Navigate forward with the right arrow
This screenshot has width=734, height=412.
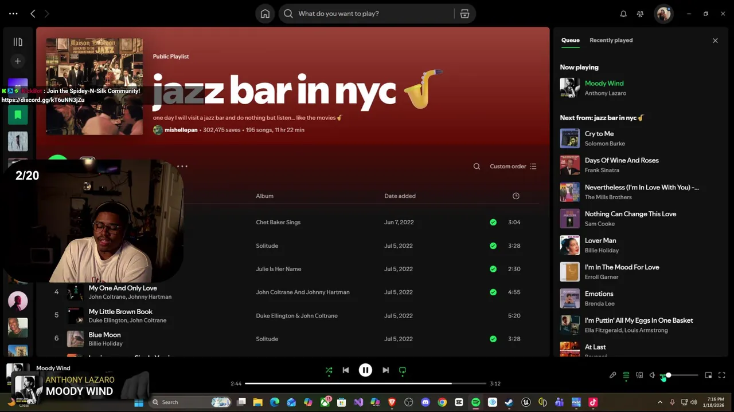tap(47, 14)
